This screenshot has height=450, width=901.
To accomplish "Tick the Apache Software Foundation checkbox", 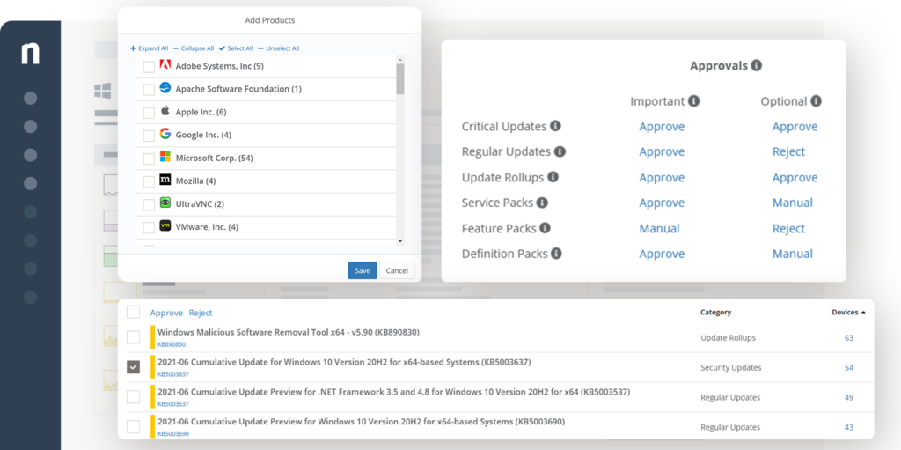I will [149, 90].
